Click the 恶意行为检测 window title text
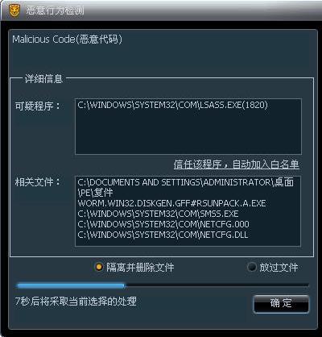Viewport: 322px width, 337px height. click(x=55, y=10)
